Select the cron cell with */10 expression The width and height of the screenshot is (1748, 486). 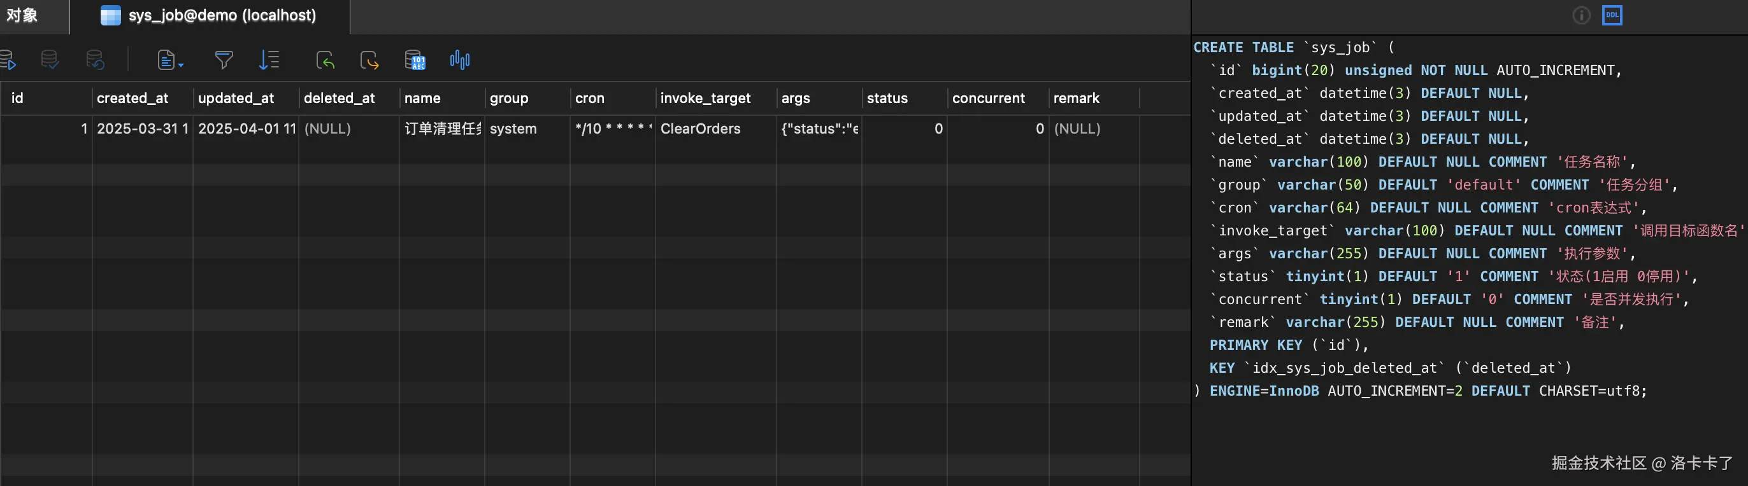(613, 128)
